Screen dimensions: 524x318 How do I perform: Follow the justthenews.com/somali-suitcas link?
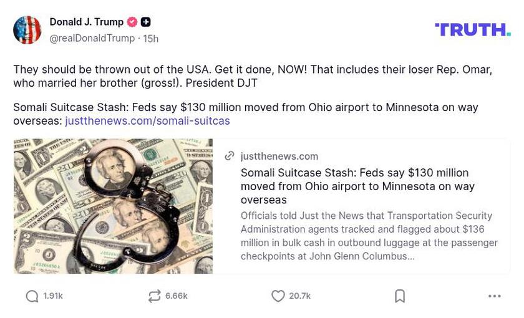[x=147, y=121]
